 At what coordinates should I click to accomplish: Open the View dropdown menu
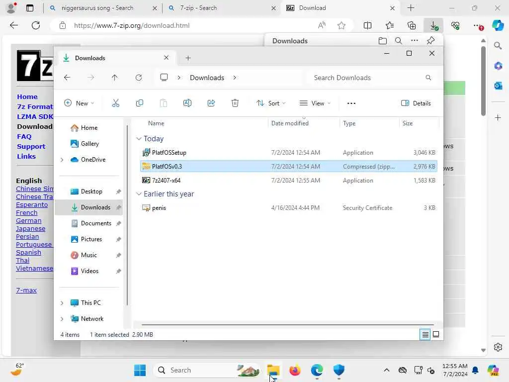(315, 103)
